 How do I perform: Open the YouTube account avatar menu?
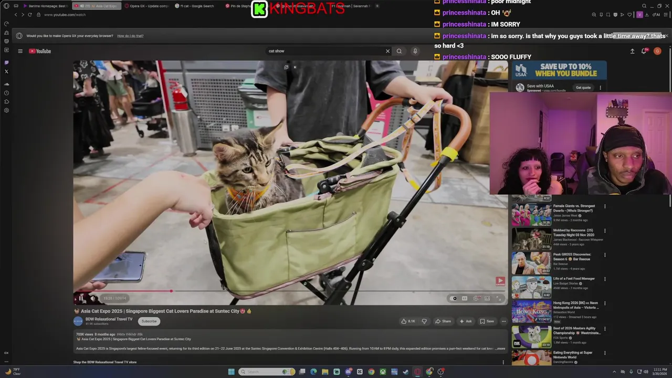[657, 51]
